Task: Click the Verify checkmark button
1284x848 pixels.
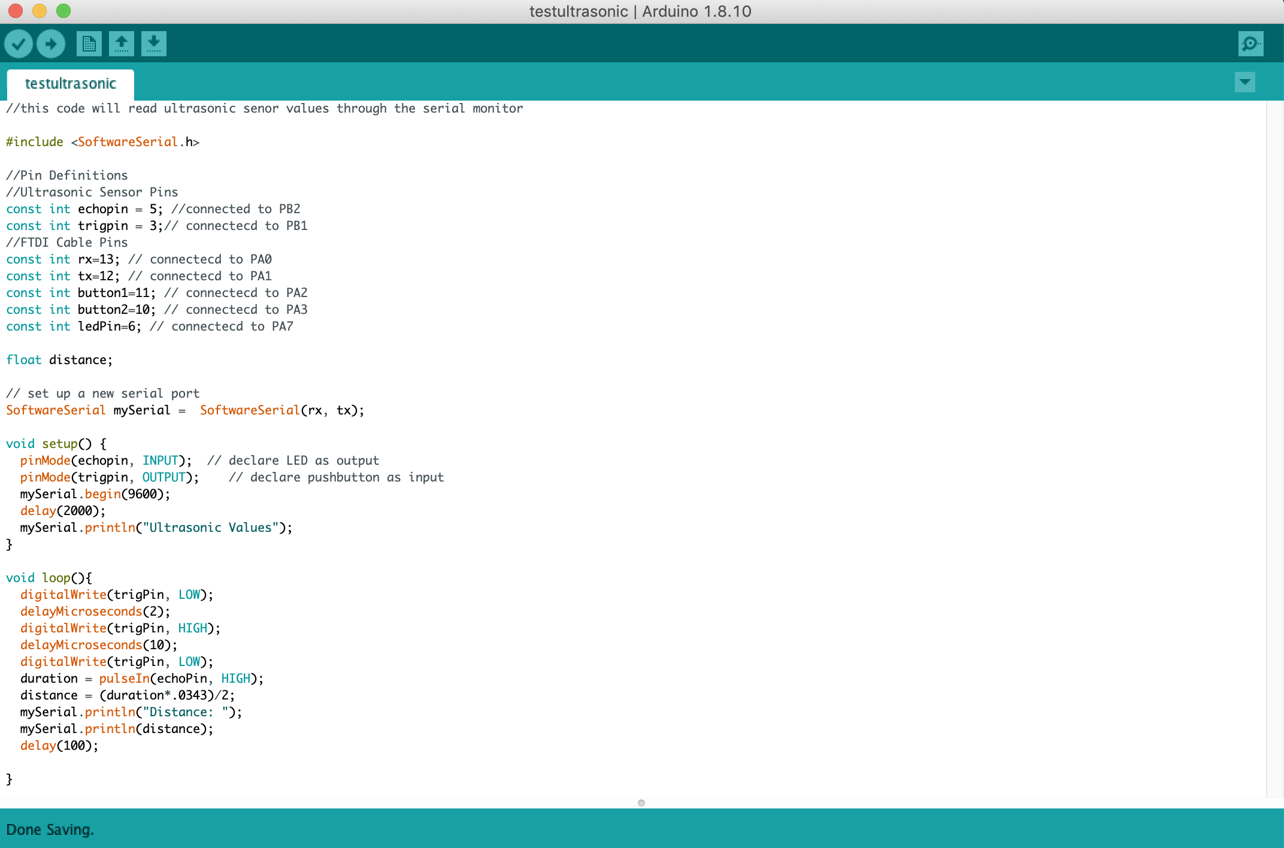Action: click(19, 44)
